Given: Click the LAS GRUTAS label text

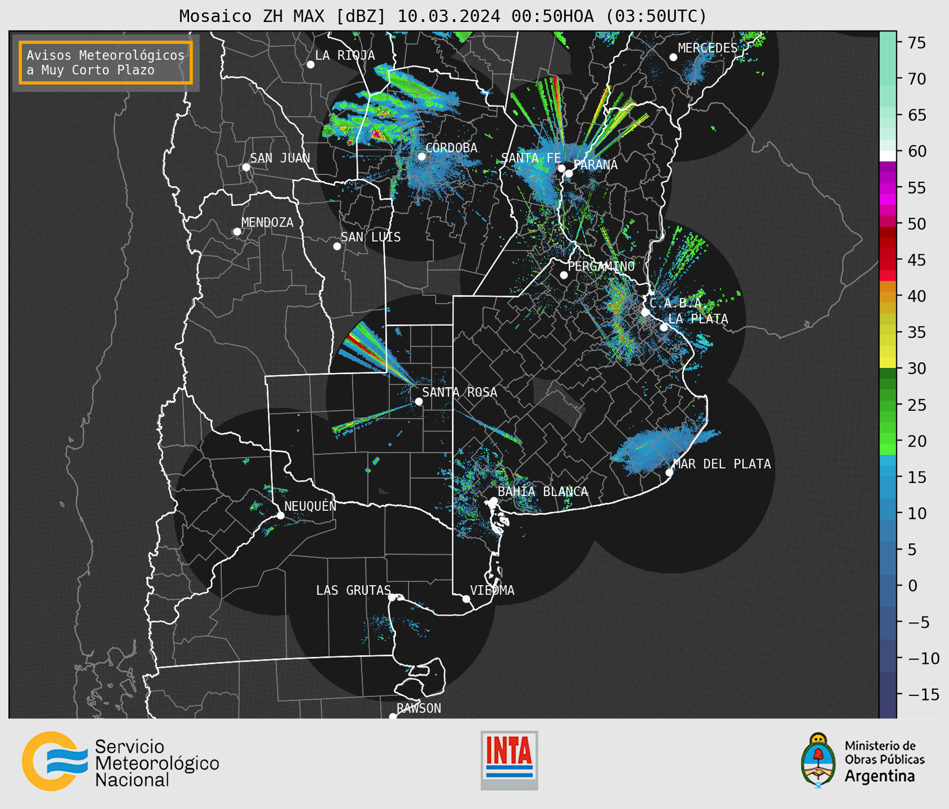Looking at the screenshot, I should 353,591.
